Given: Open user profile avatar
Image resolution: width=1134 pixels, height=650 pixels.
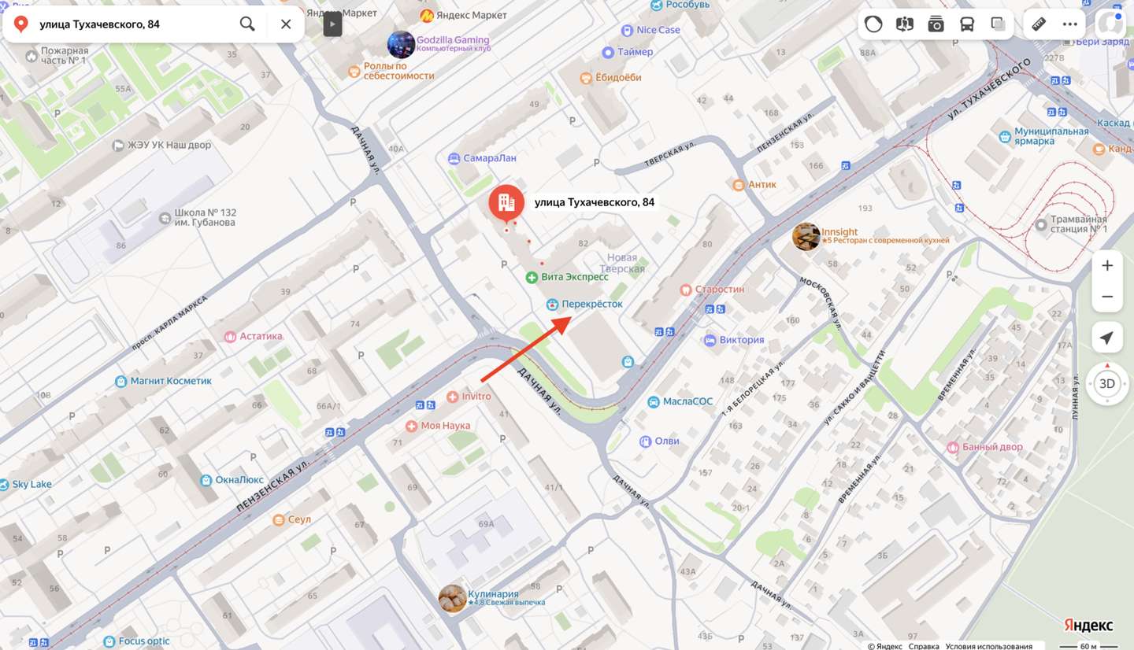Looking at the screenshot, I should point(1111,24).
